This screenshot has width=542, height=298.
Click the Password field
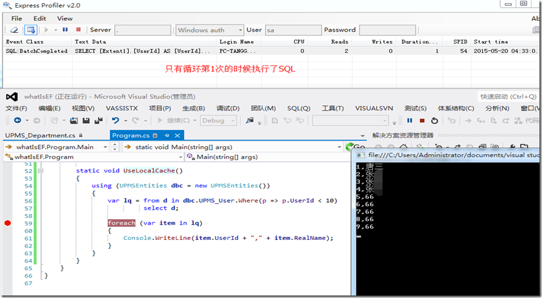tap(387, 30)
